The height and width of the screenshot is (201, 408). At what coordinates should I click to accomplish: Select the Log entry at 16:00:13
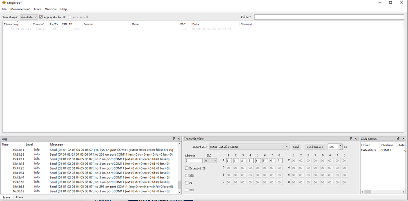click(90, 191)
